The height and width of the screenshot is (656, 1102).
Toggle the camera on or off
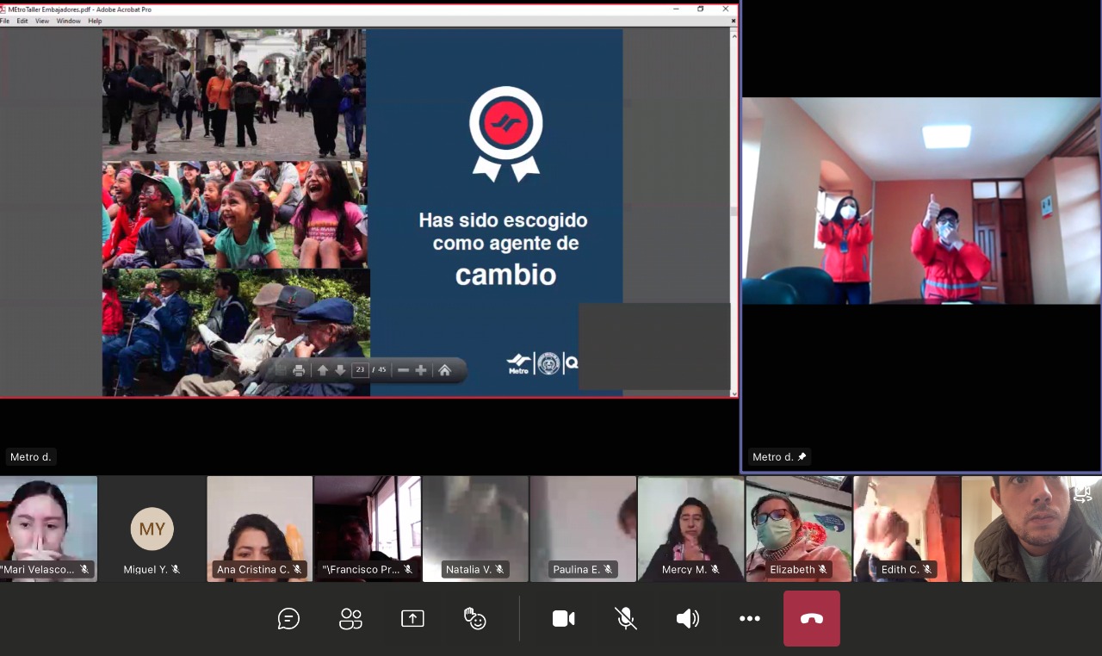(x=564, y=618)
